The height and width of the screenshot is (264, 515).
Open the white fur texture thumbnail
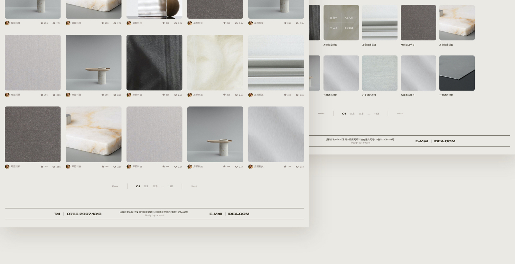215,63
